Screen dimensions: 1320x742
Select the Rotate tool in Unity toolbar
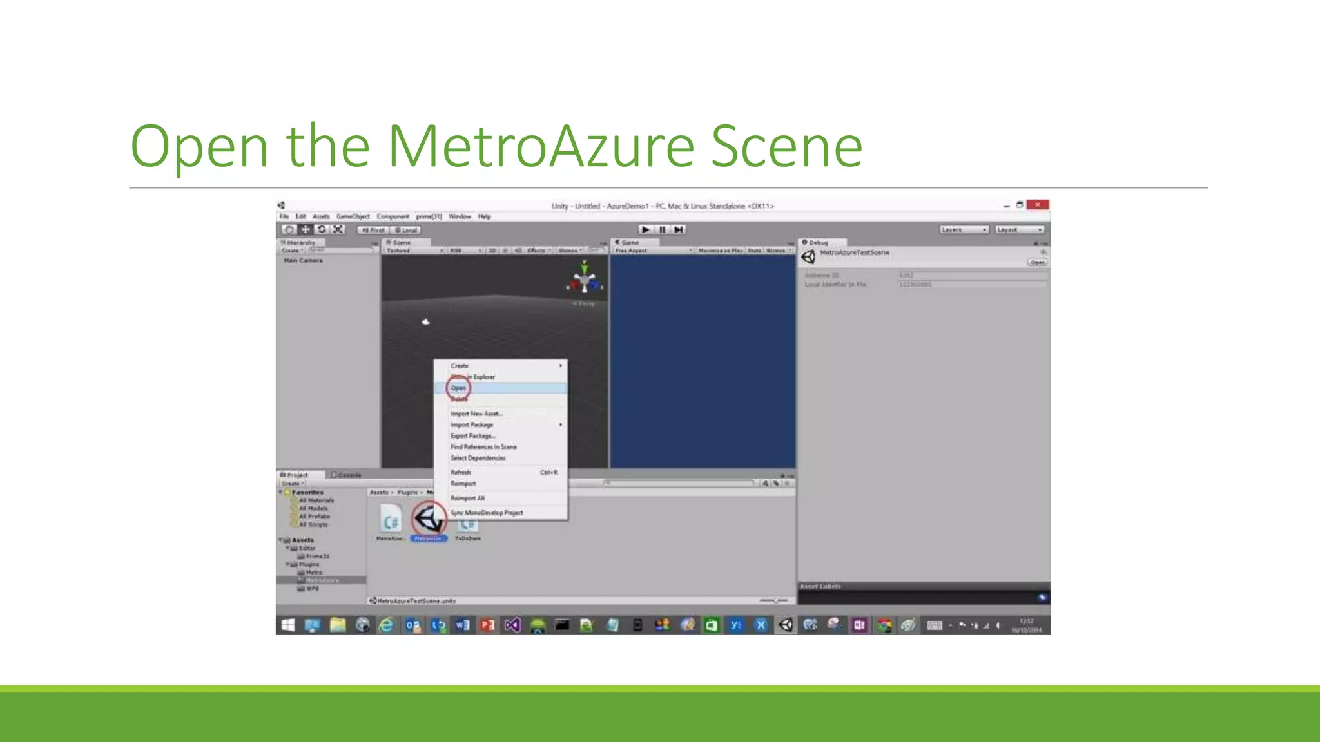(x=322, y=229)
